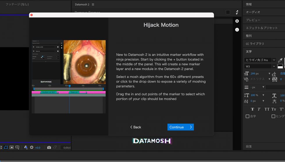Click the Datamosh info icon
This screenshot has height=162, width=285.
point(237,30)
